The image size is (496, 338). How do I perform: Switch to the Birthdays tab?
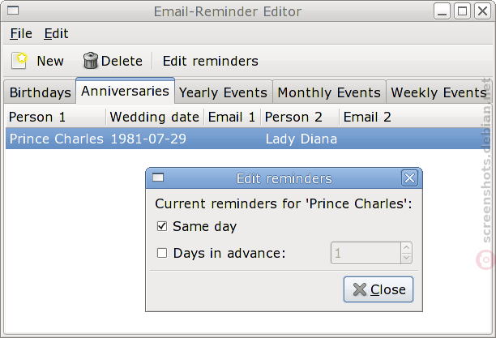[x=40, y=92]
